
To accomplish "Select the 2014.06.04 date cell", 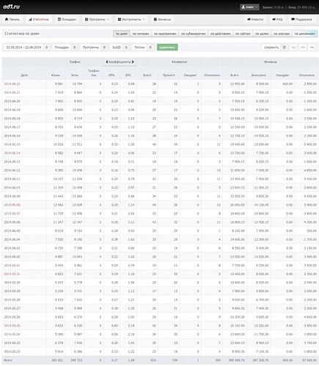I will [x=12, y=239].
